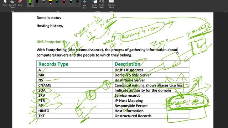Click the 'MX' table cell

(74, 75)
